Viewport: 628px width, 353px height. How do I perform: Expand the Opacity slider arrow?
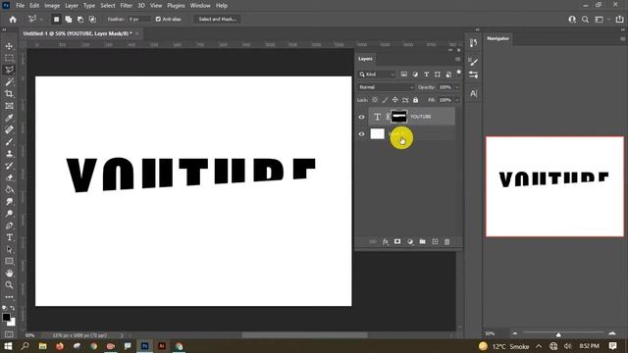click(x=457, y=87)
